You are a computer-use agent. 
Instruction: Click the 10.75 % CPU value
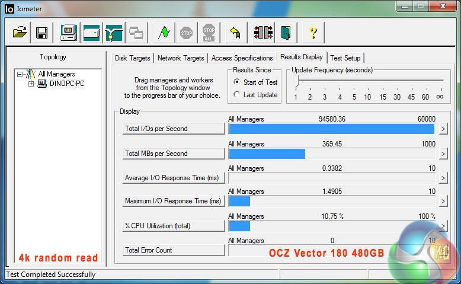[x=332, y=216]
